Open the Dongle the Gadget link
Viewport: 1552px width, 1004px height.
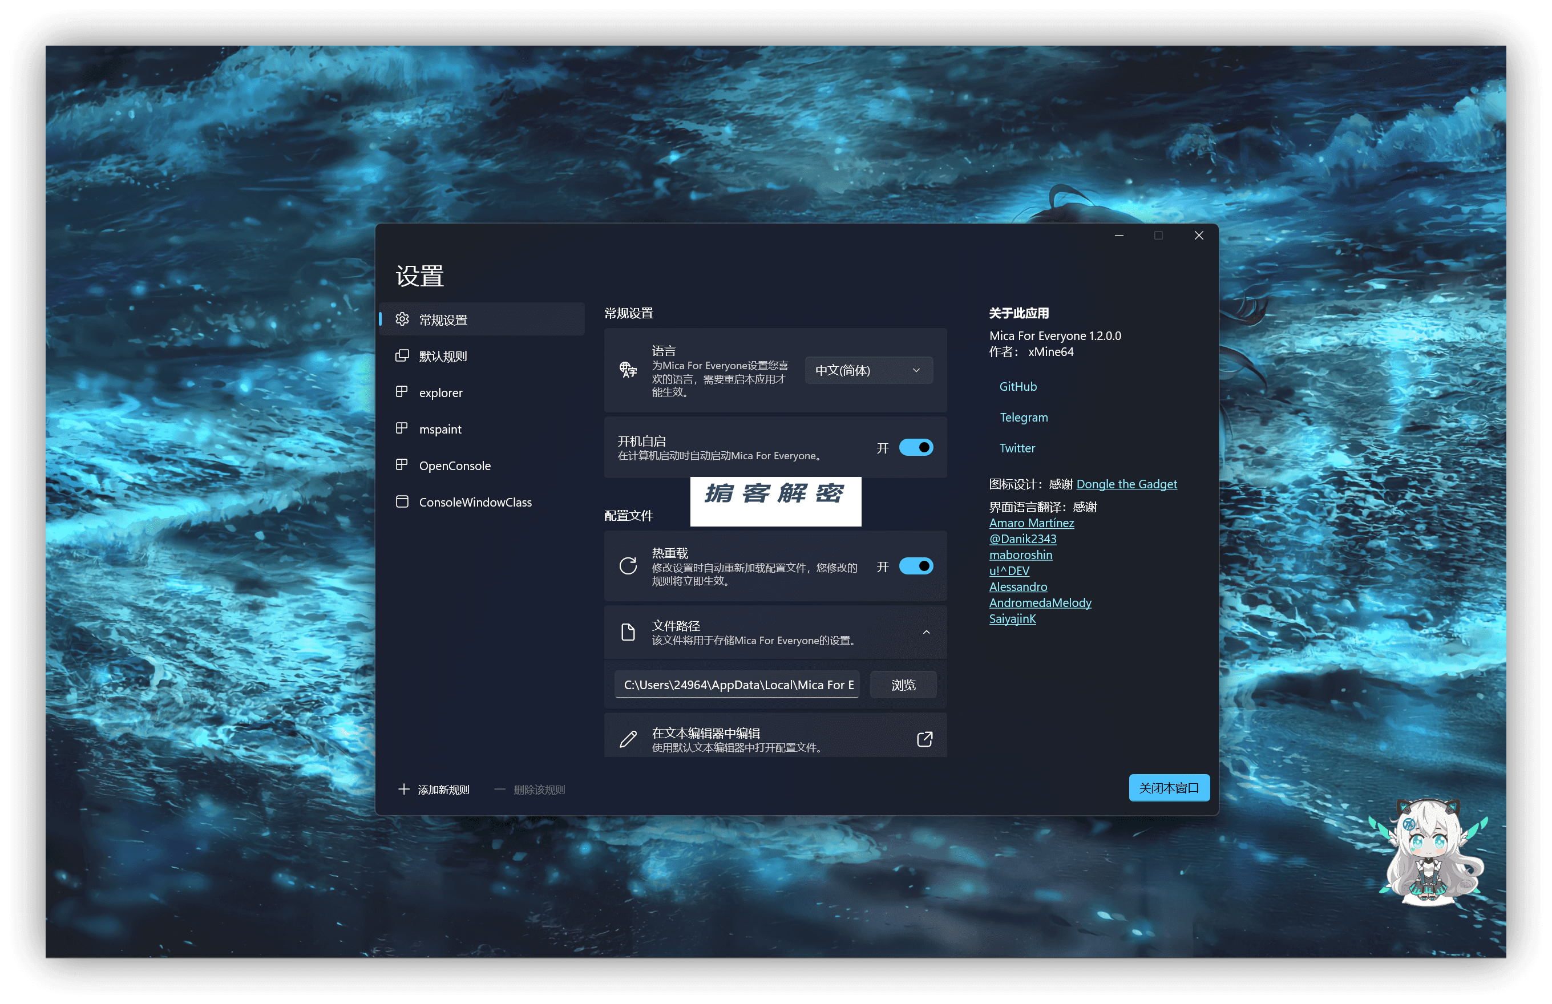[x=1126, y=483]
